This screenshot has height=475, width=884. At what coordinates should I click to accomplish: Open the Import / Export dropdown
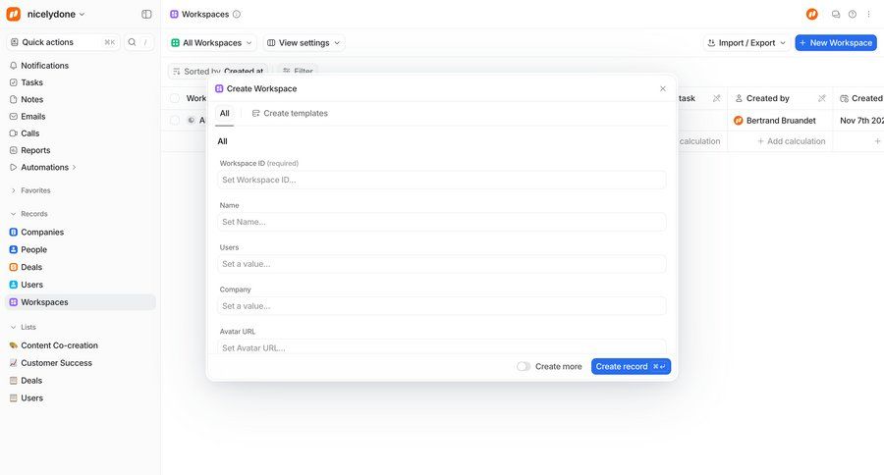746,43
